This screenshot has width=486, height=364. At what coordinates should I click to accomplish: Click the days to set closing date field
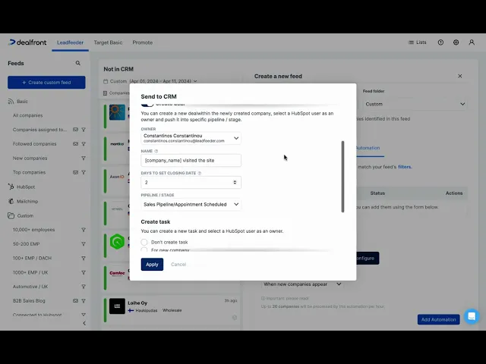[191, 182]
